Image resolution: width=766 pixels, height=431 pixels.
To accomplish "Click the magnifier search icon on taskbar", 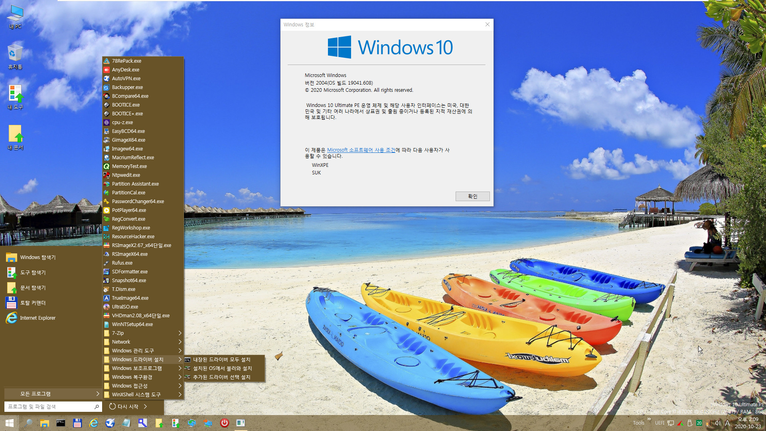I will pyautogui.click(x=28, y=423).
